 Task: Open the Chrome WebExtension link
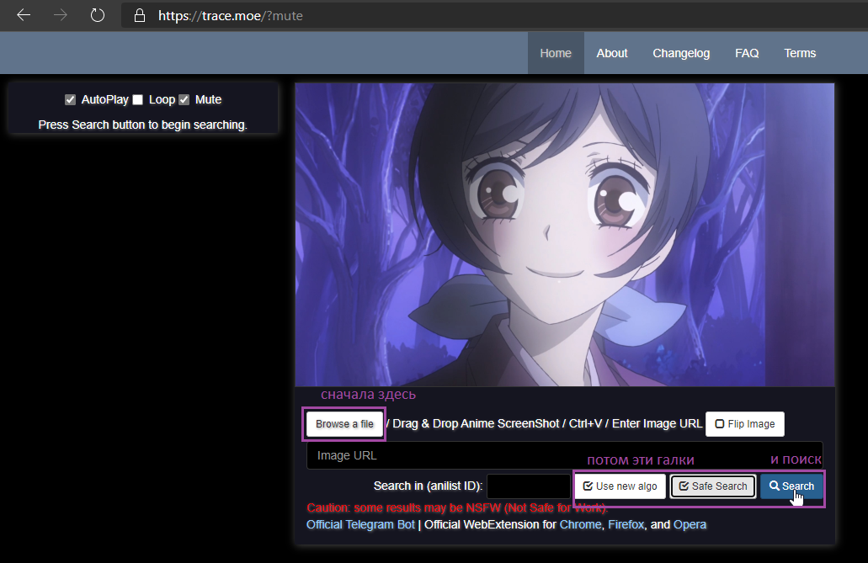point(580,524)
